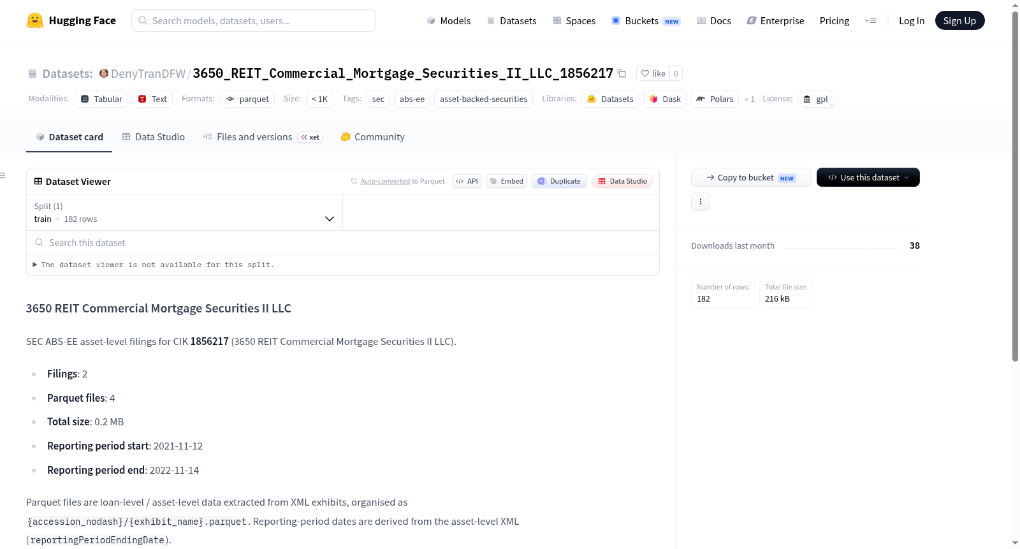Image resolution: width=1020 pixels, height=549 pixels.
Task: Go to Datasets in the top navigation
Action: (x=511, y=20)
